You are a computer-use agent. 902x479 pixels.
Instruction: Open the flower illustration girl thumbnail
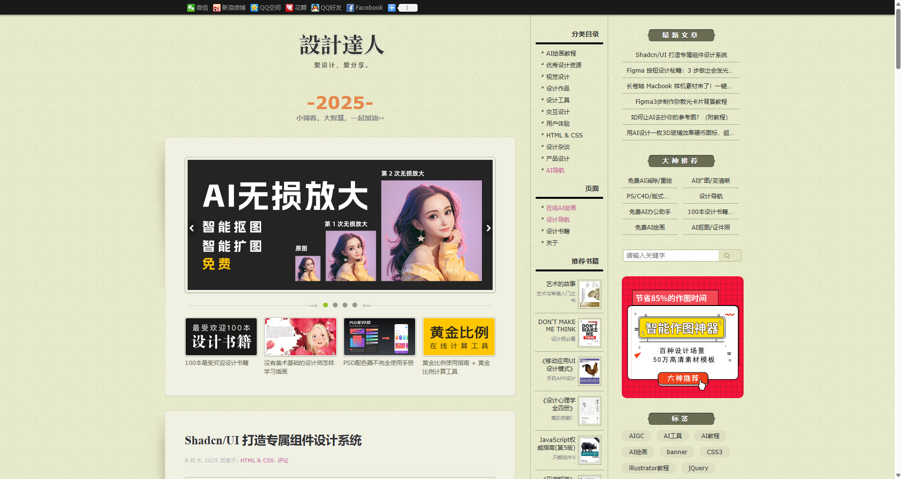[x=300, y=337]
